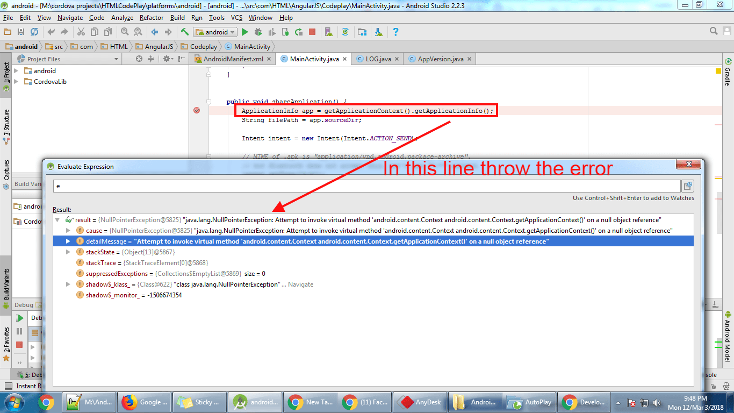Screen dimensions: 734x413
Task: Expand the android folder in project tree
Action: (16, 70)
